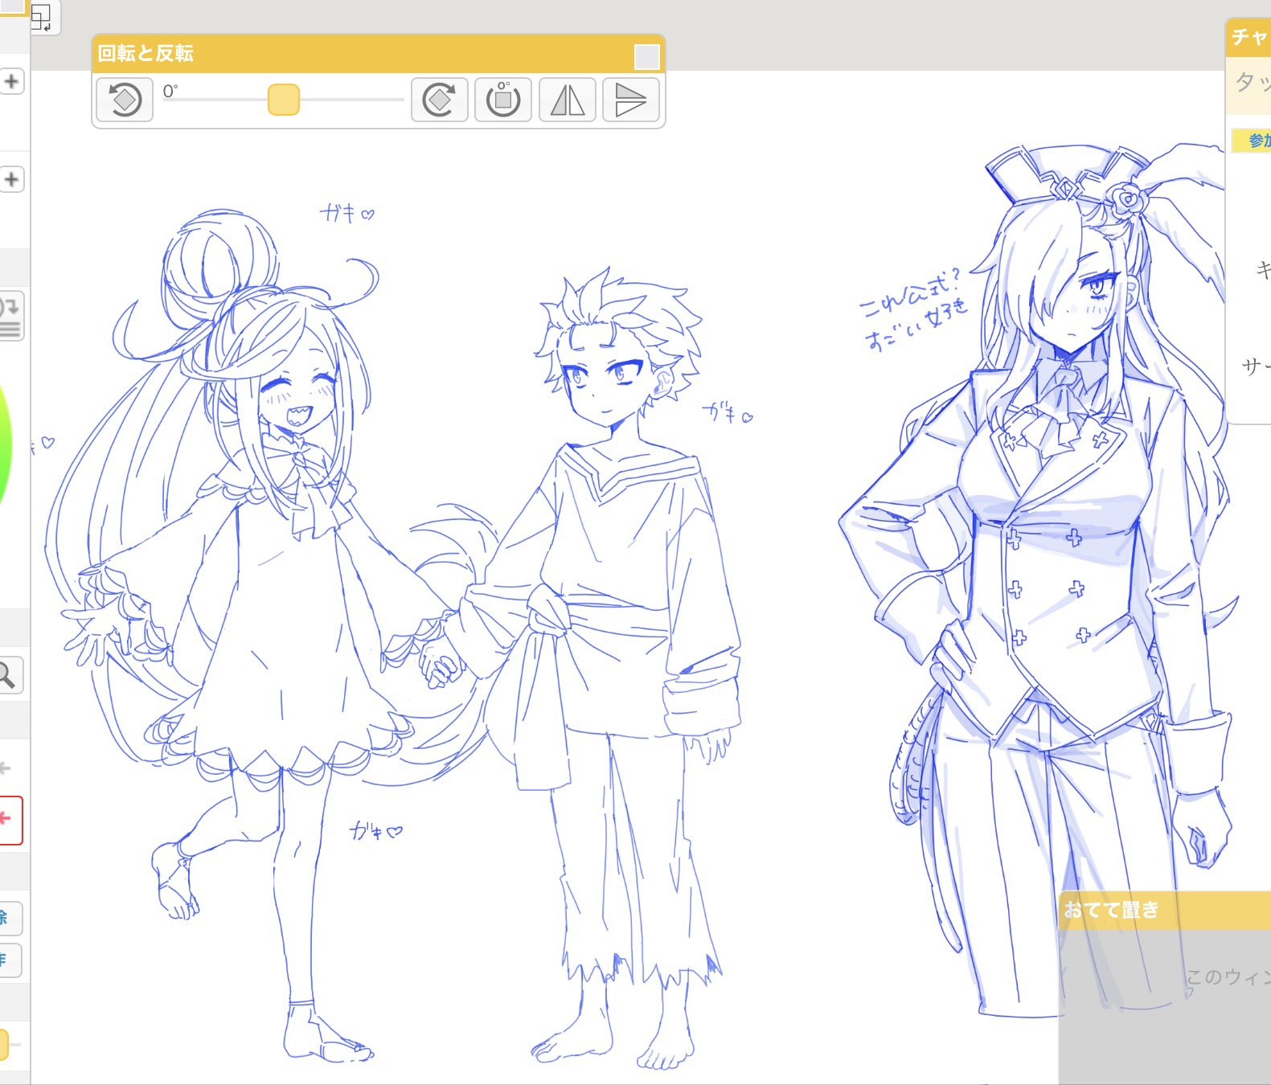Click the chat input field タッ
The width and height of the screenshot is (1271, 1085).
pos(1249,84)
